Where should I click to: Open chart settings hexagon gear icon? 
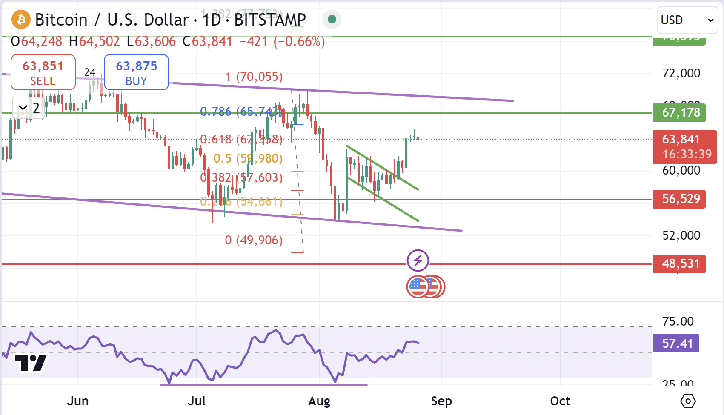point(688,401)
